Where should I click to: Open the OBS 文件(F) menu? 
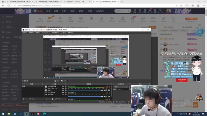pyautogui.click(x=25, y=33)
